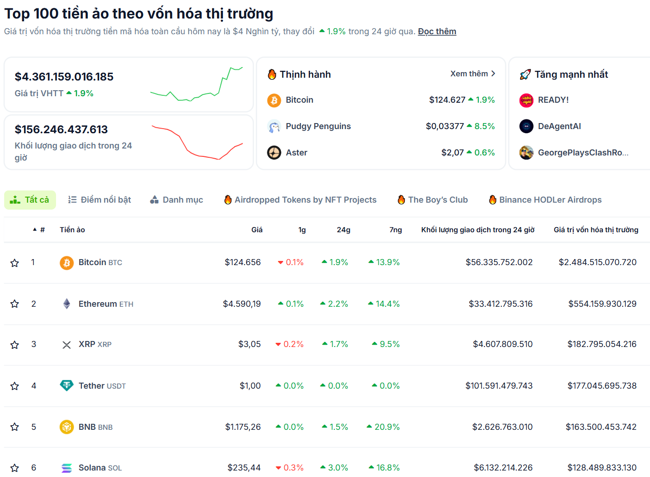This screenshot has height=477, width=650.
Task: Open the Danh mục tab
Action: (x=177, y=200)
